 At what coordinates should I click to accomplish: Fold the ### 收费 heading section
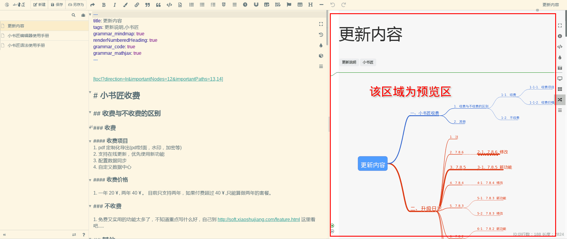(90, 127)
